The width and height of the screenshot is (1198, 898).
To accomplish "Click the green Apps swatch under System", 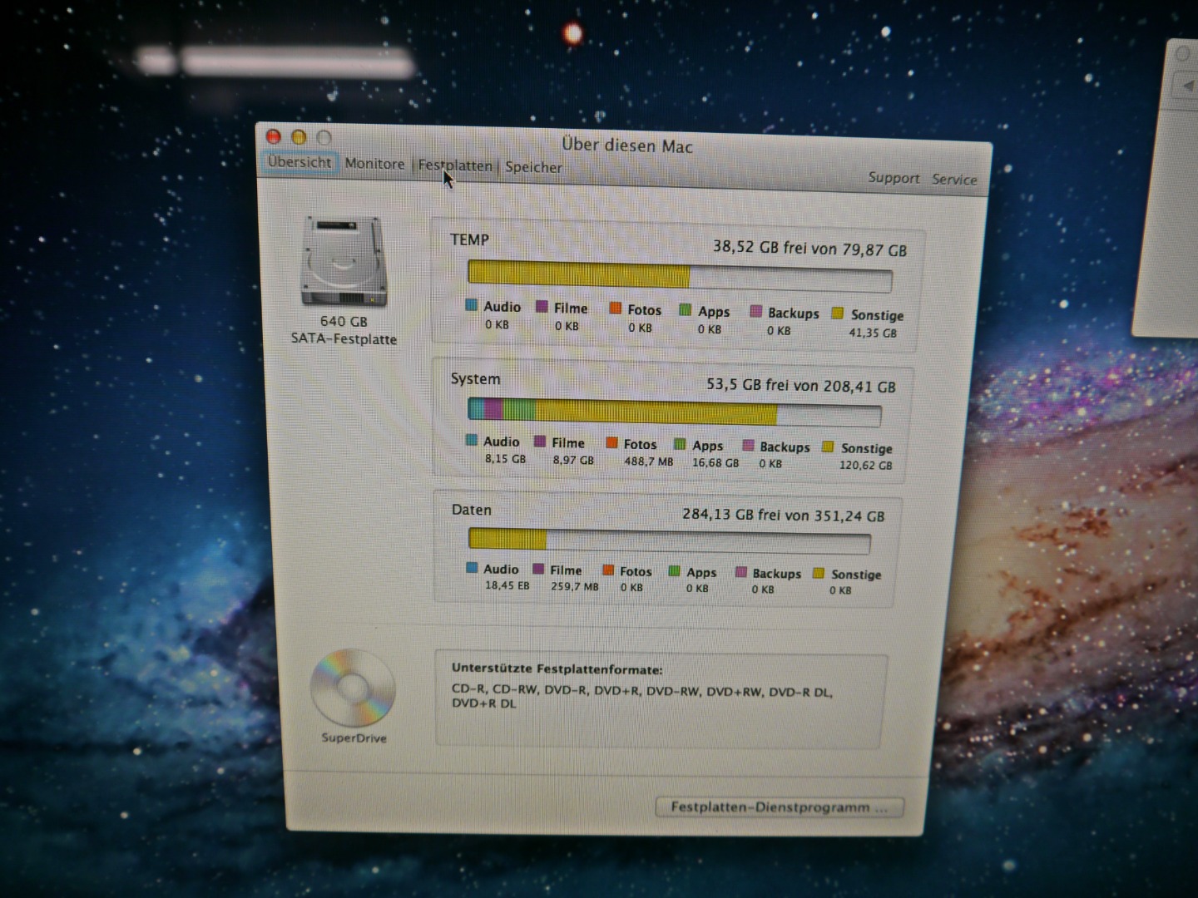I will click(680, 445).
